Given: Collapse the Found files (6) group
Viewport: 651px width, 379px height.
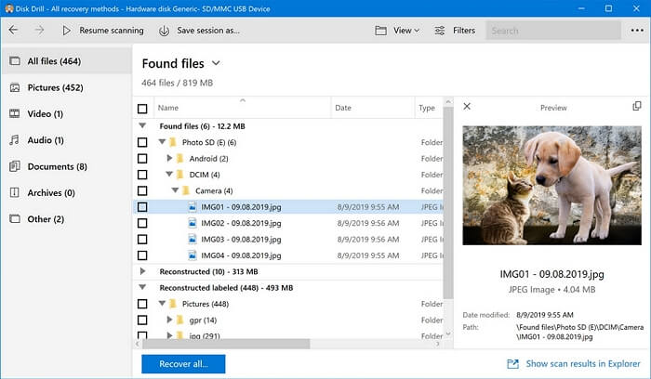Looking at the screenshot, I should (142, 125).
